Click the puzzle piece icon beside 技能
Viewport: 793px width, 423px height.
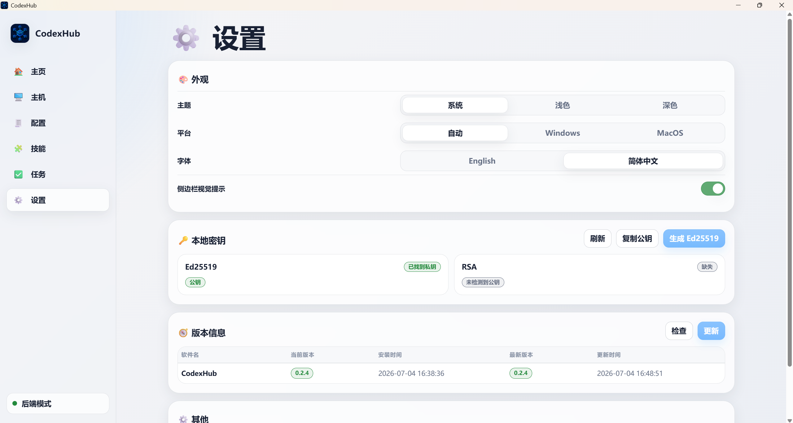pos(18,149)
